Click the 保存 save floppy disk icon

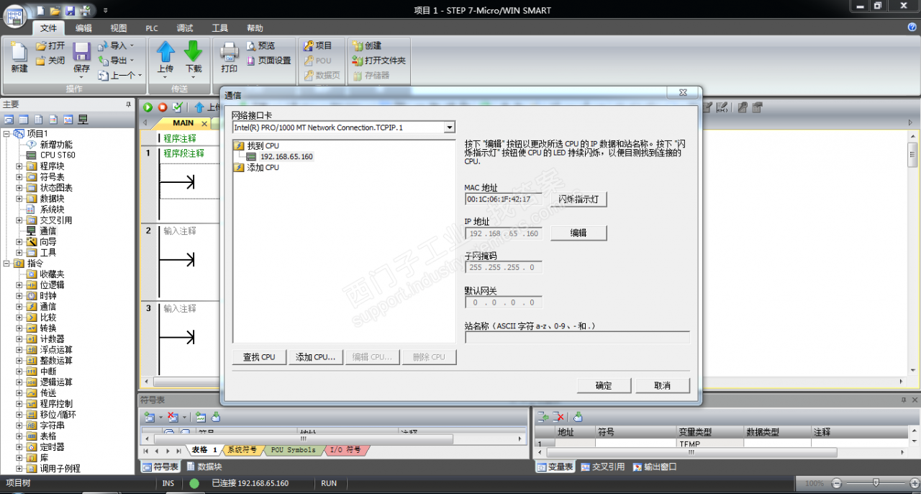81,52
